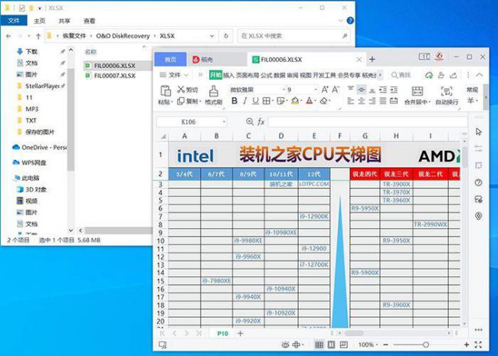Click the refresh button in Explorer
498x356 pixels.
pos(226,36)
